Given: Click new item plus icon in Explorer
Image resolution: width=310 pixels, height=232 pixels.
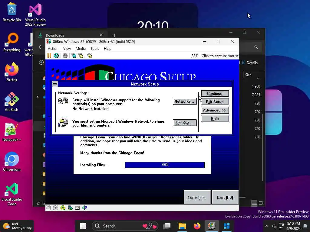Looking at the screenshot, I should point(41,63).
